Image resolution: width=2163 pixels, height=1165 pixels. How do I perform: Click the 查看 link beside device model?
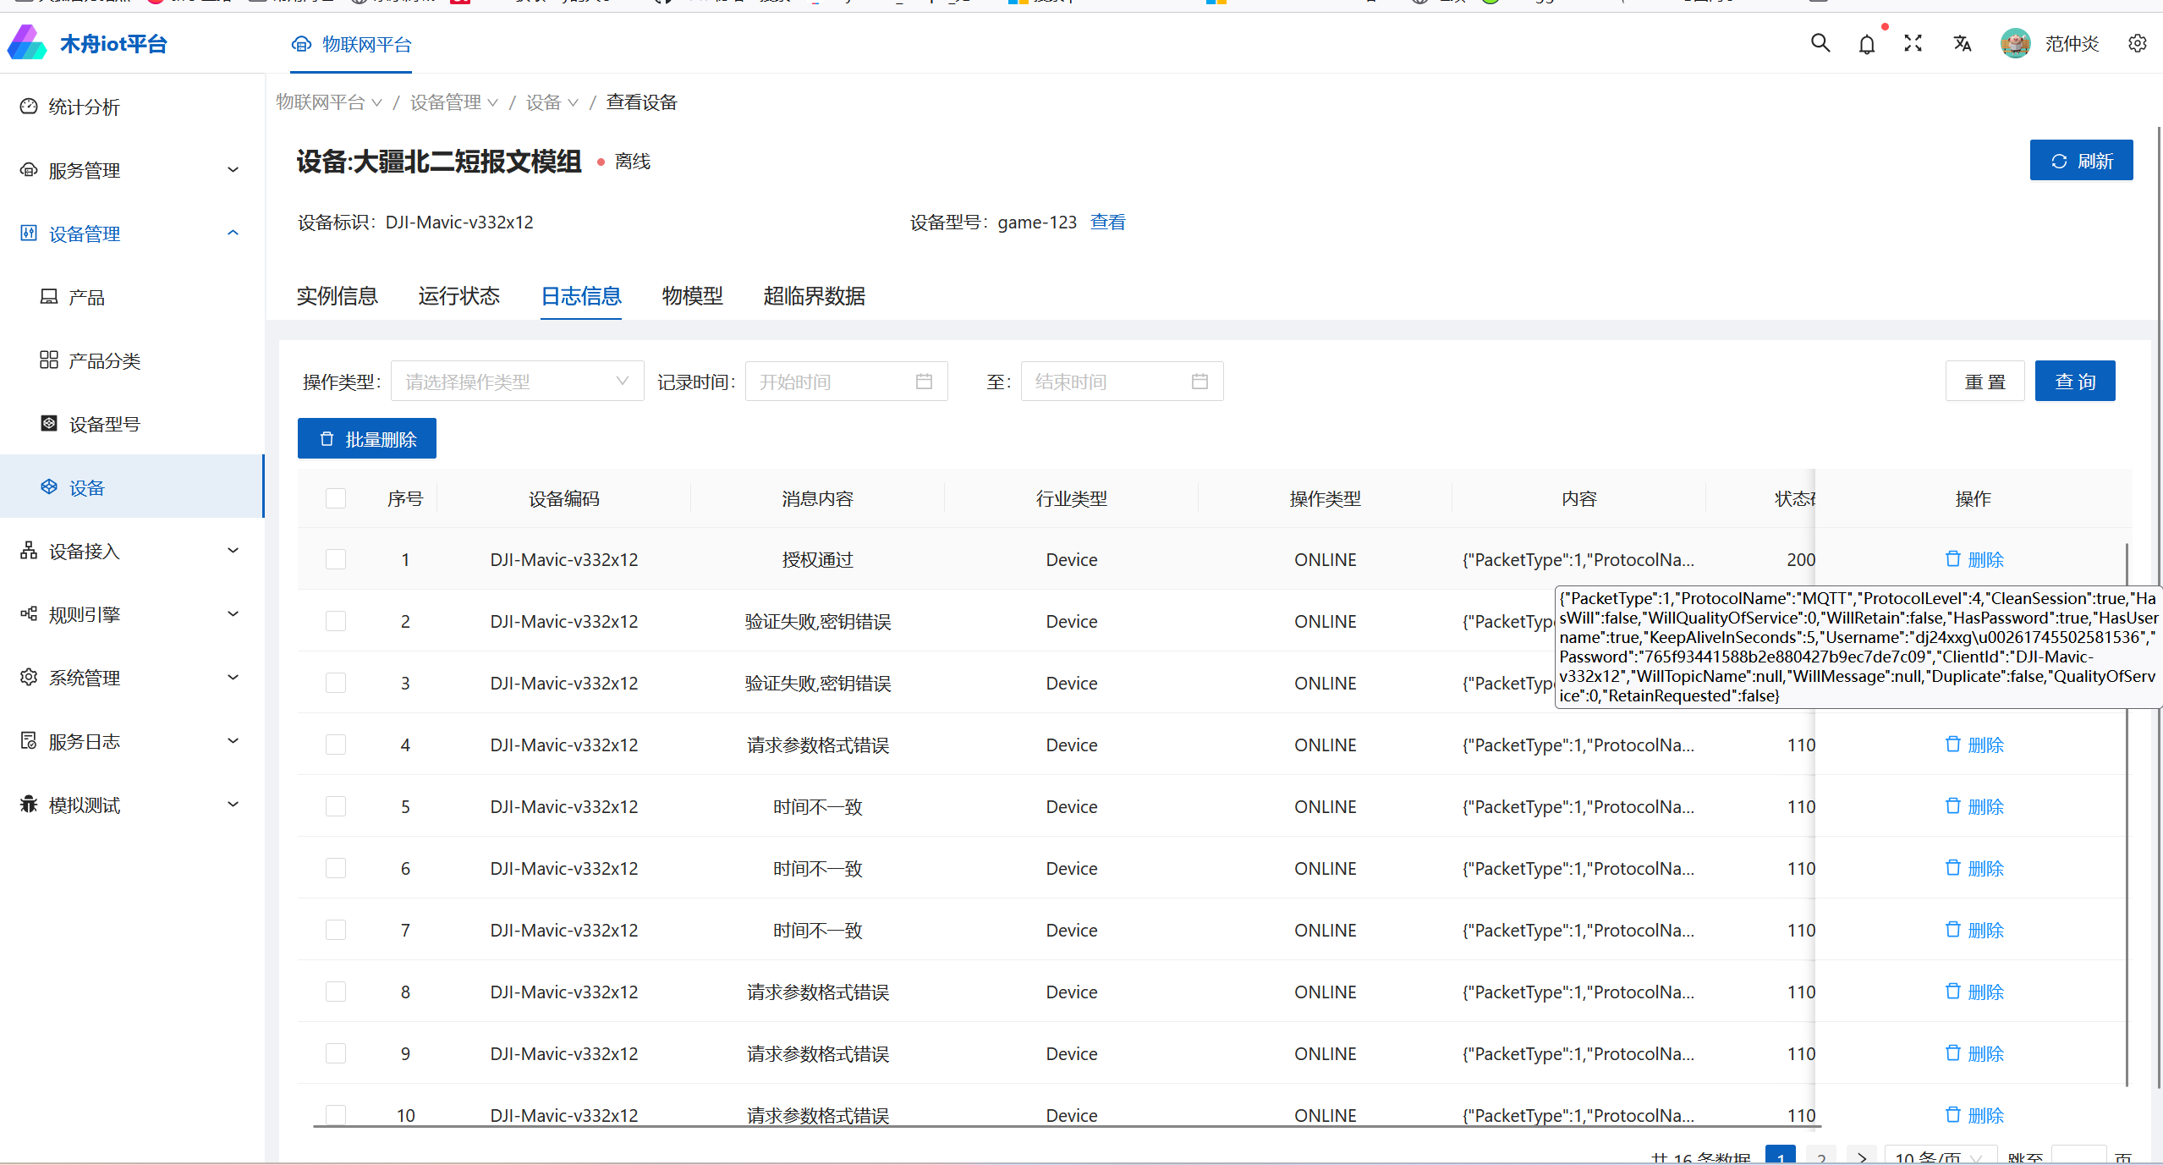click(1107, 223)
